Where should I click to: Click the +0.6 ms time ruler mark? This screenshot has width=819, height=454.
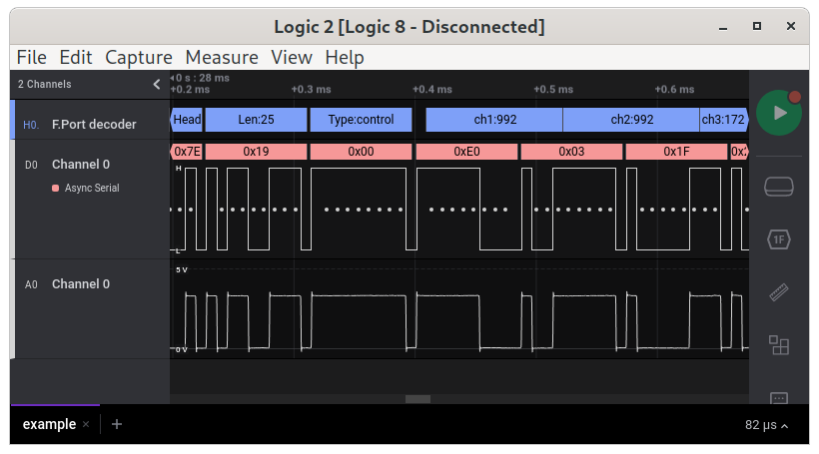click(674, 89)
